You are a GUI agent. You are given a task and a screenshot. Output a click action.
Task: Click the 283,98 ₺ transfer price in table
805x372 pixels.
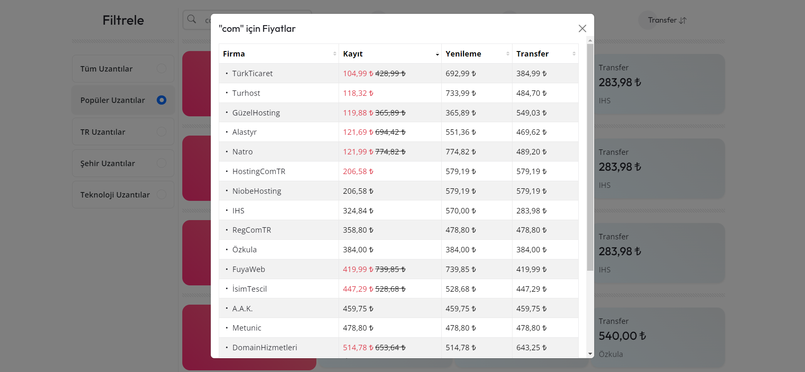pyautogui.click(x=531, y=210)
